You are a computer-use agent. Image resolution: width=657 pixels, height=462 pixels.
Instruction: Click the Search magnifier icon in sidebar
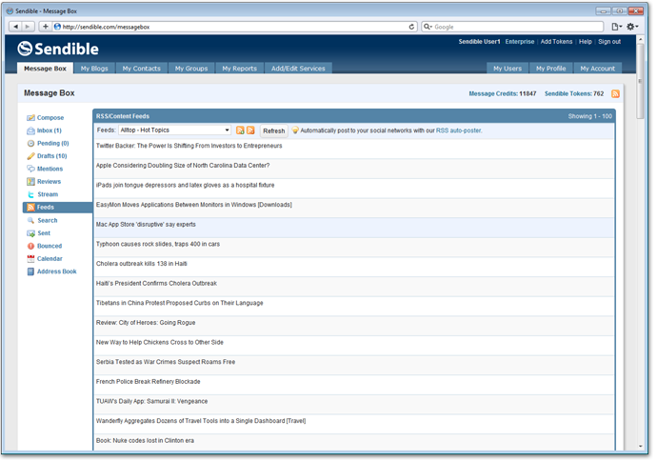[30, 221]
